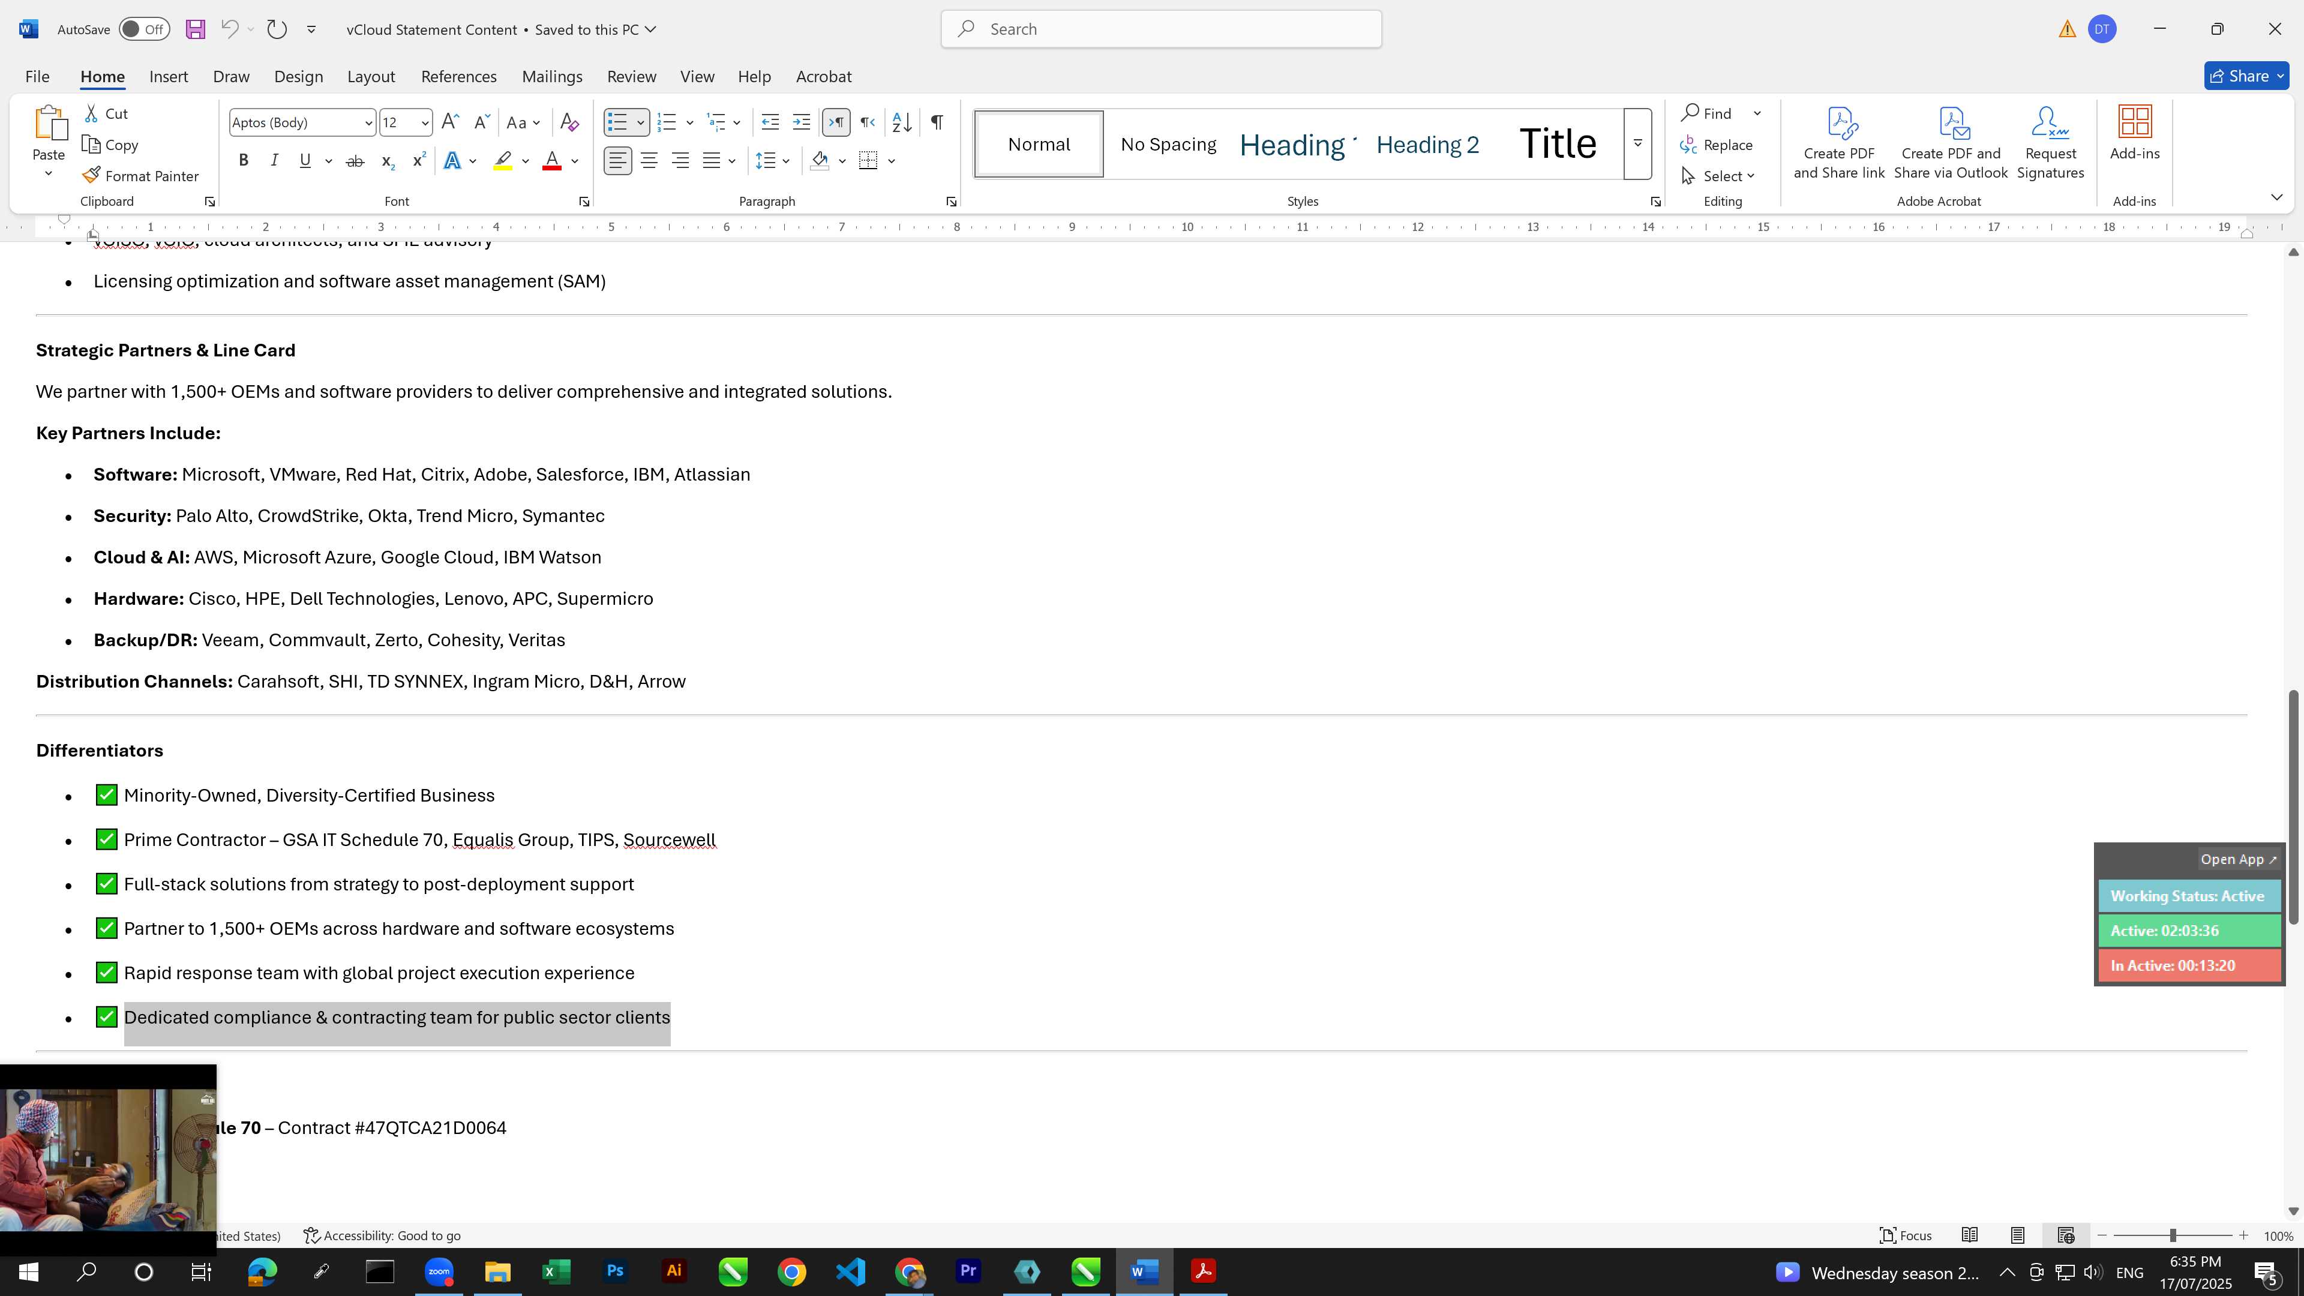
Task: Open the Find dropdown arrow
Action: 1757,113
